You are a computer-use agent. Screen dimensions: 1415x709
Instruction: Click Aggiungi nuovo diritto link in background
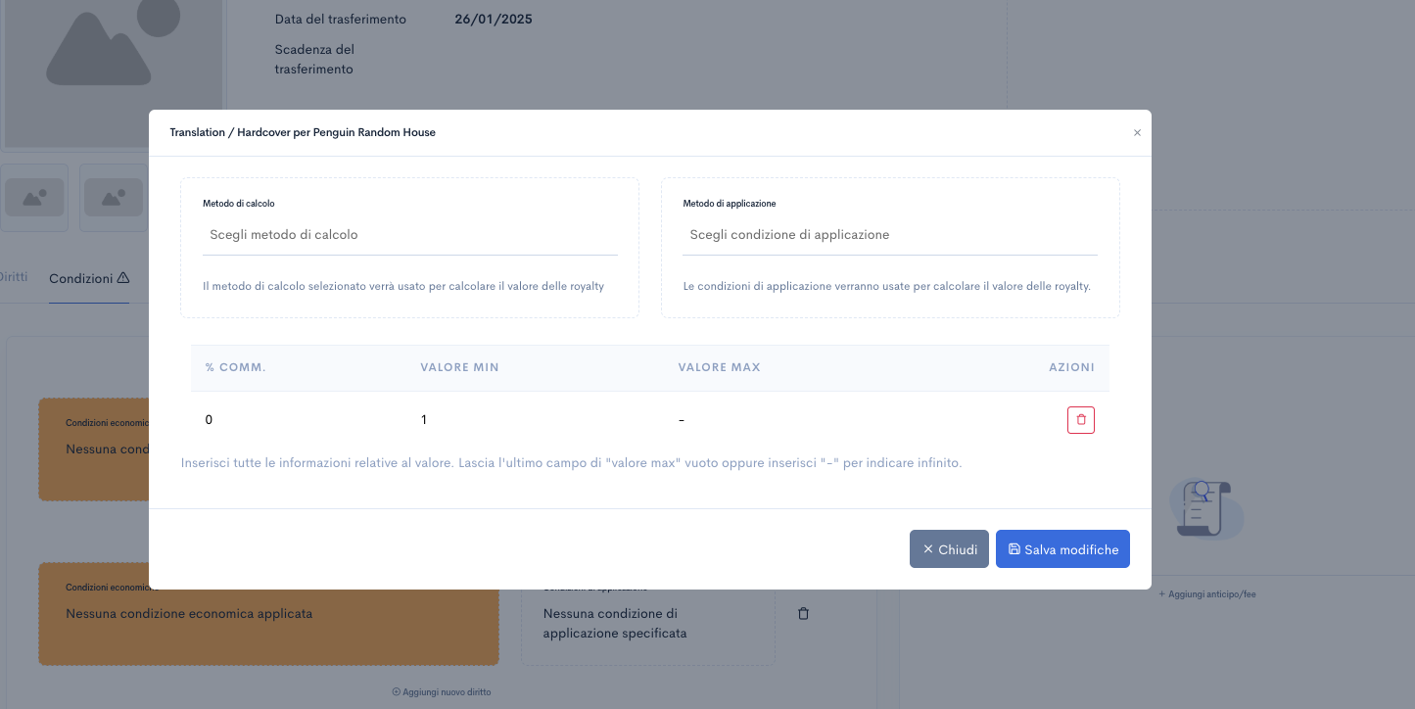click(441, 691)
